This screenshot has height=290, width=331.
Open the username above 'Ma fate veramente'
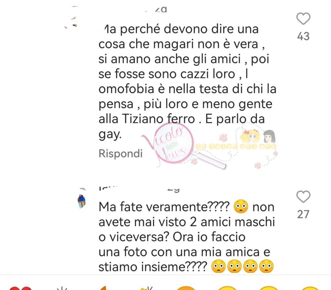point(139,189)
